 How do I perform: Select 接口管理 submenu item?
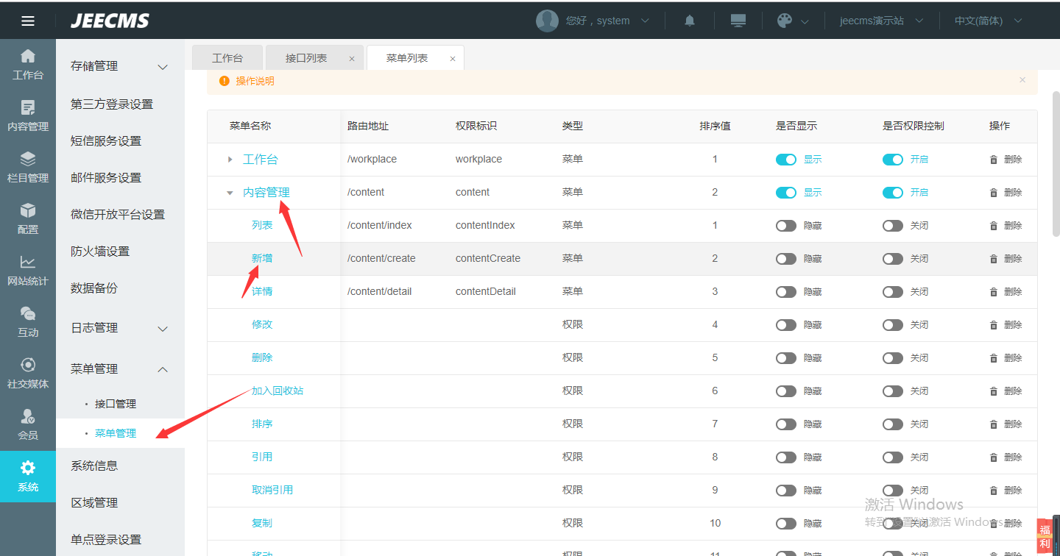point(116,404)
